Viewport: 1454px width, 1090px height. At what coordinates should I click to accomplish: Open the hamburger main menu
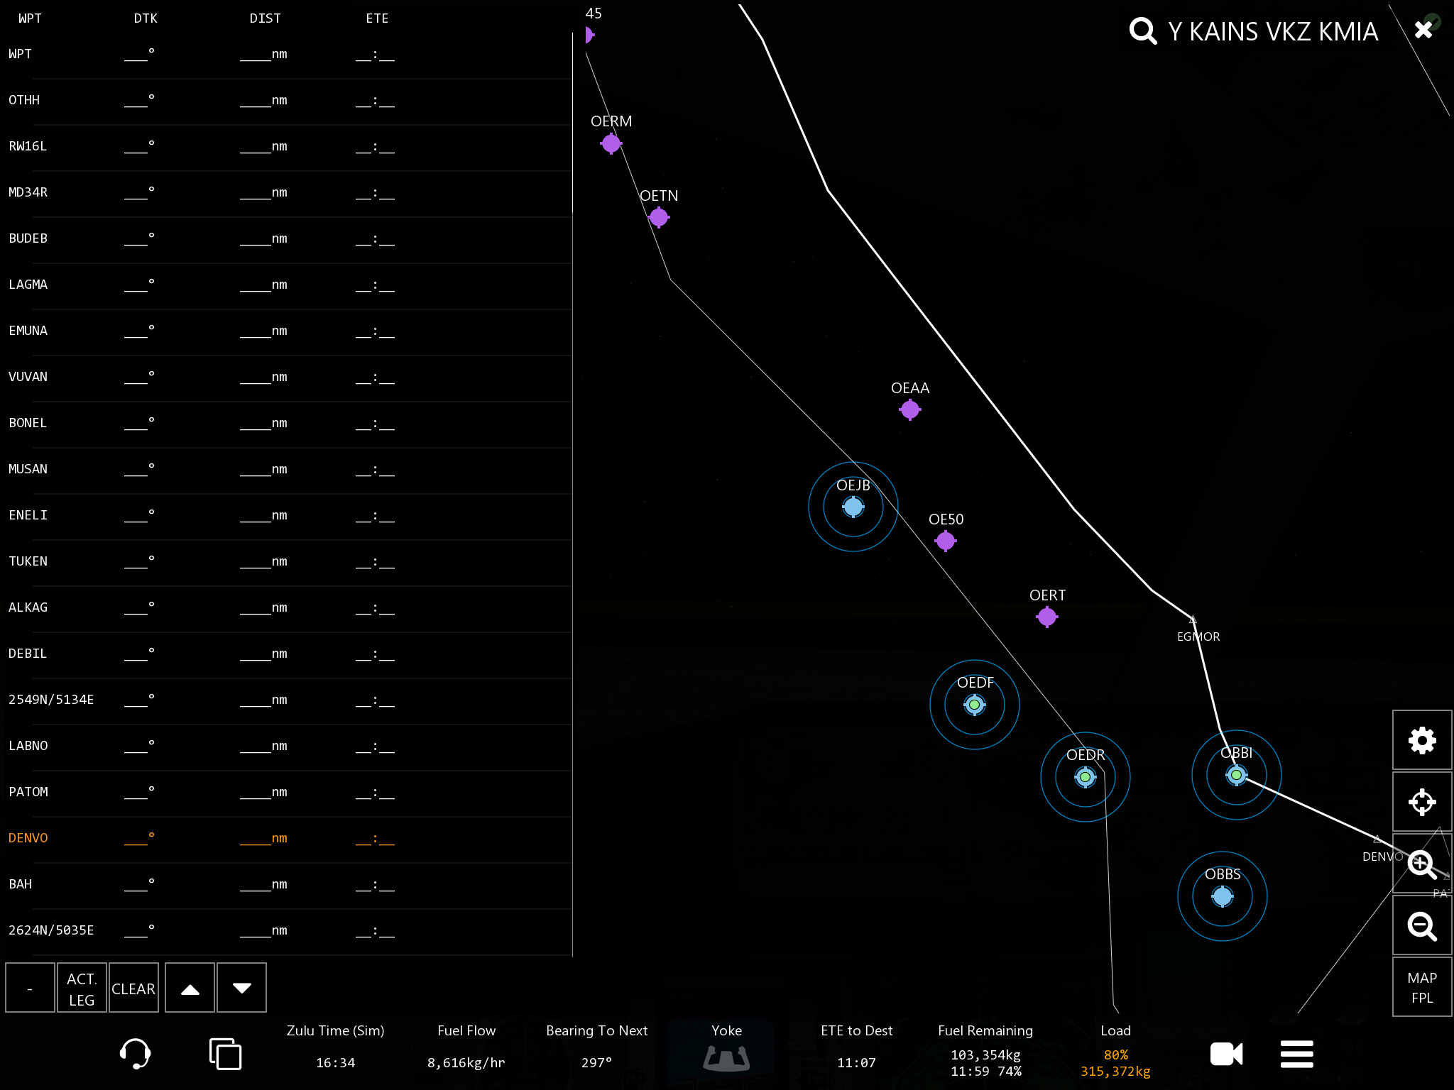coord(1296,1054)
